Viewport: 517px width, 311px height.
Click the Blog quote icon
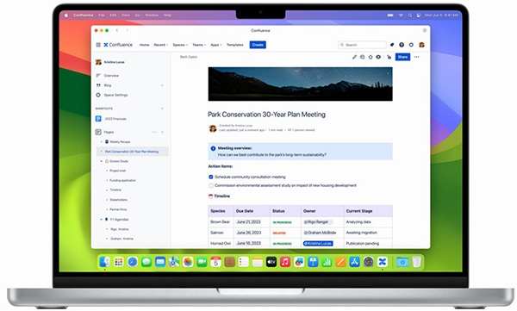pyautogui.click(x=98, y=85)
